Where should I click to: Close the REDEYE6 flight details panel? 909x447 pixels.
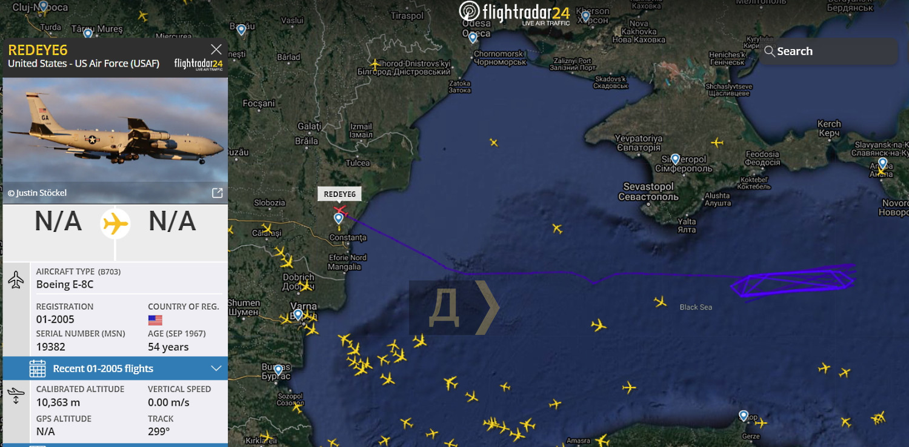point(216,50)
